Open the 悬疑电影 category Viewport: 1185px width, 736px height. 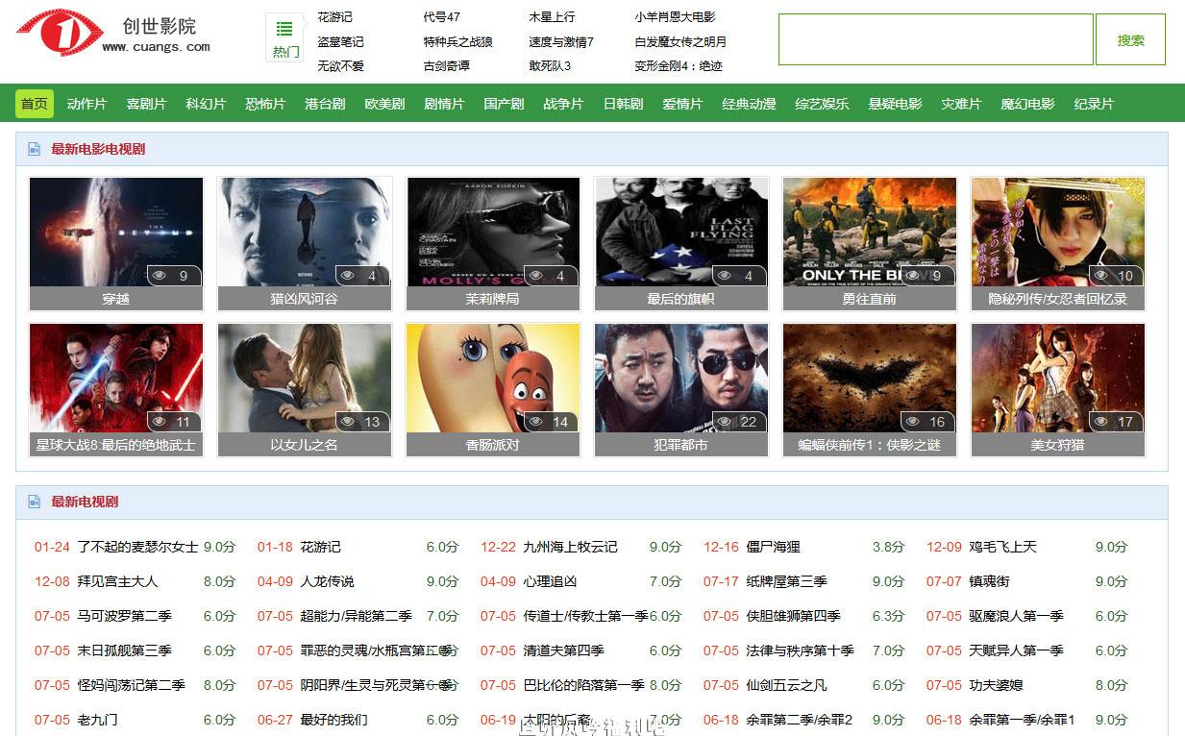[895, 104]
